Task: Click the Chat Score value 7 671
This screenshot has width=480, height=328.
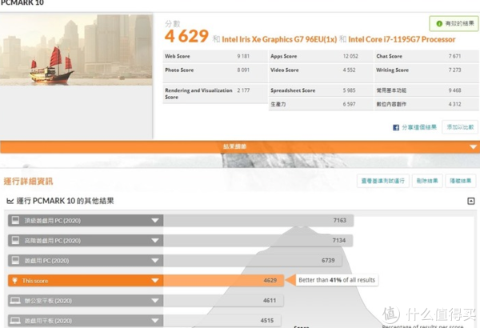Action: click(454, 56)
